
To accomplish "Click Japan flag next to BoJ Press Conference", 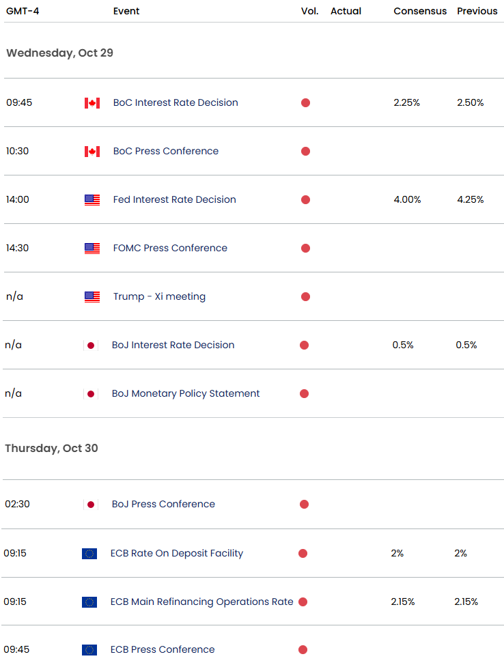I will 90,505.
